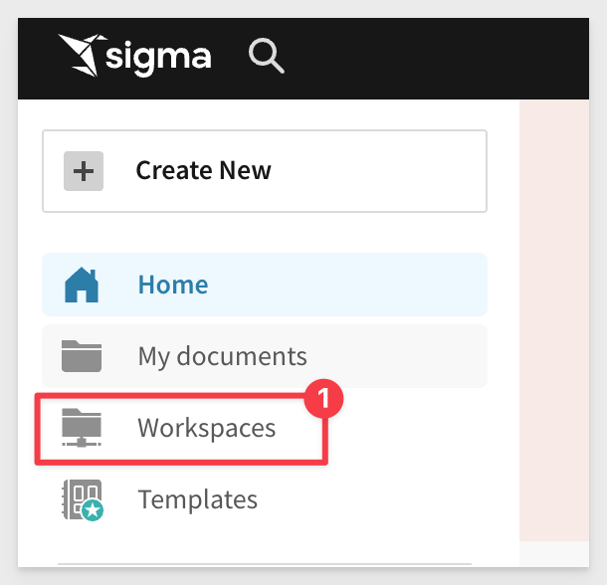Image resolution: width=607 pixels, height=585 pixels.
Task: Click the Workspaces shared folder icon
Action: click(82, 428)
